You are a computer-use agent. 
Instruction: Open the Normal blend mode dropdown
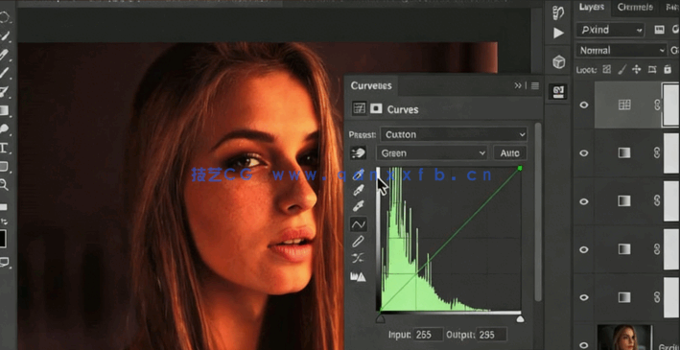pos(621,50)
